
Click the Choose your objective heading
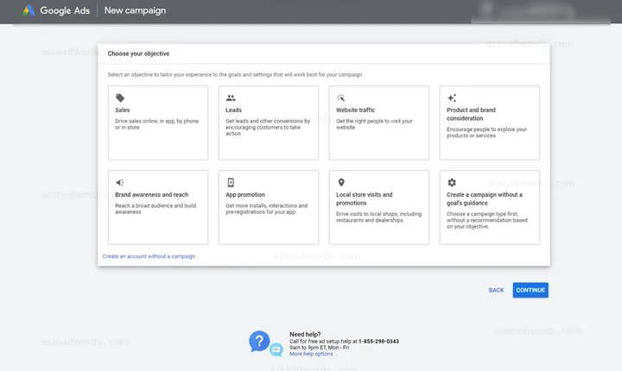click(138, 53)
